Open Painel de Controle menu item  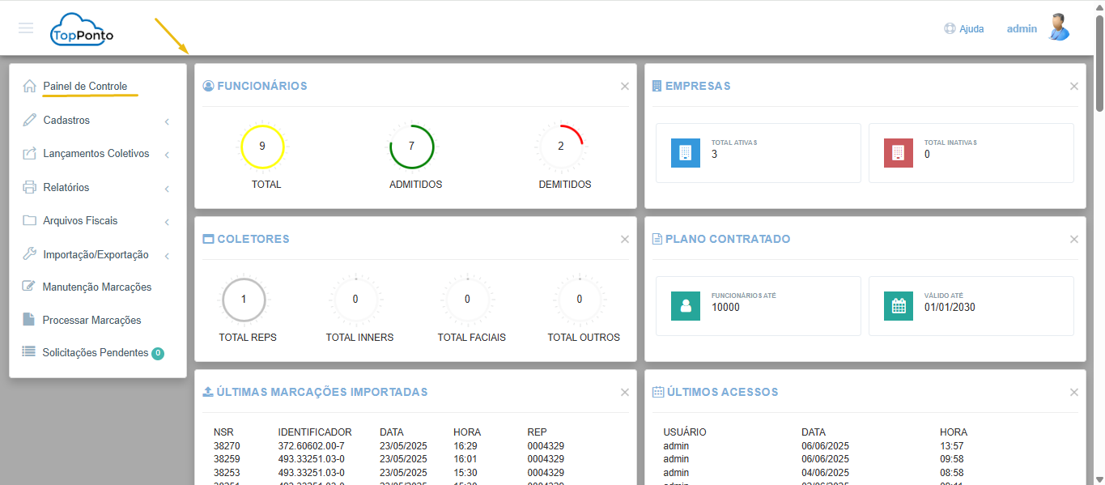[x=84, y=87]
